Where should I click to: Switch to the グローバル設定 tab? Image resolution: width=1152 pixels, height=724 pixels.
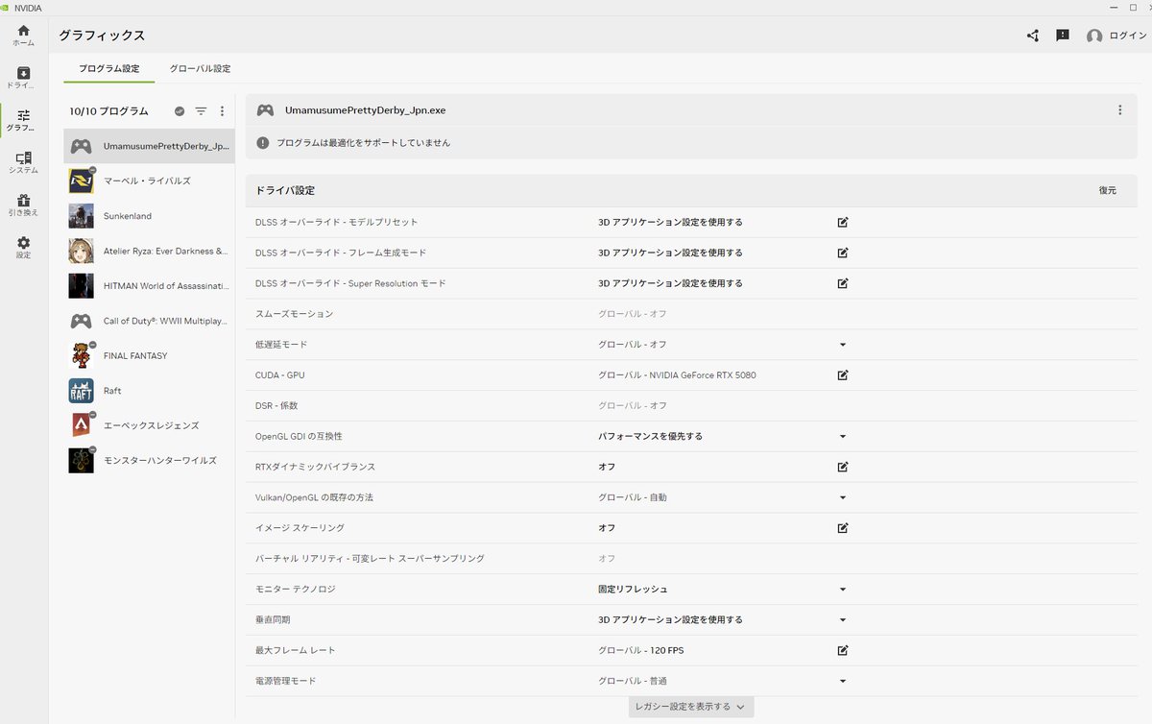point(200,69)
